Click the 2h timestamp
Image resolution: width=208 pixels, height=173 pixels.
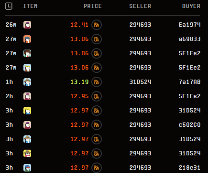coord(9,96)
